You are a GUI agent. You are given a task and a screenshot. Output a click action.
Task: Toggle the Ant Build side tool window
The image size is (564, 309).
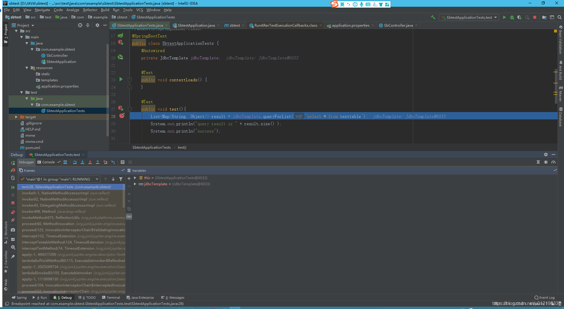pyautogui.click(x=560, y=71)
